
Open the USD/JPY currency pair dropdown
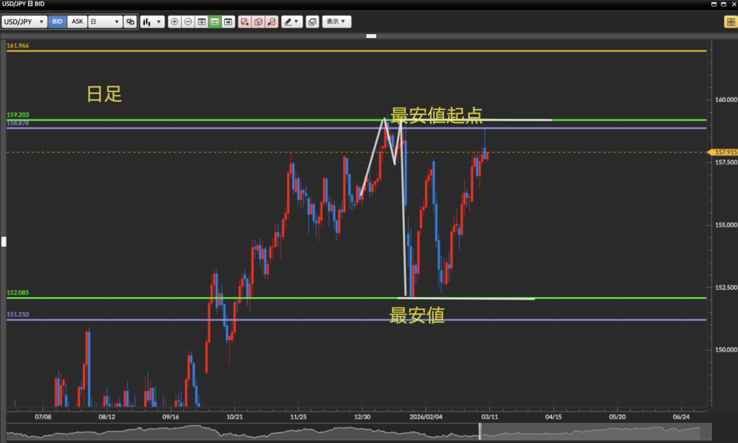pos(25,22)
